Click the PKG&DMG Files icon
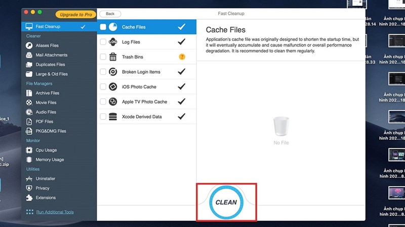 click(x=29, y=131)
